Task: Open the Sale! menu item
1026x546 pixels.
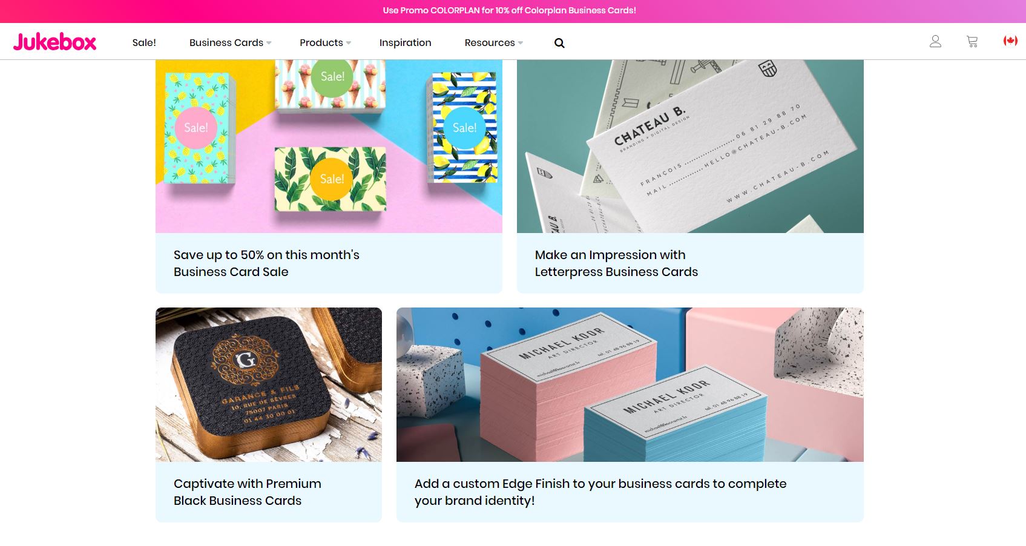Action: [144, 42]
